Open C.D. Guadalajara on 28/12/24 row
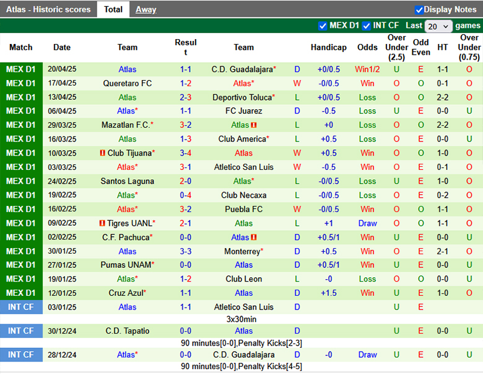This screenshot has width=483, height=374. click(243, 355)
